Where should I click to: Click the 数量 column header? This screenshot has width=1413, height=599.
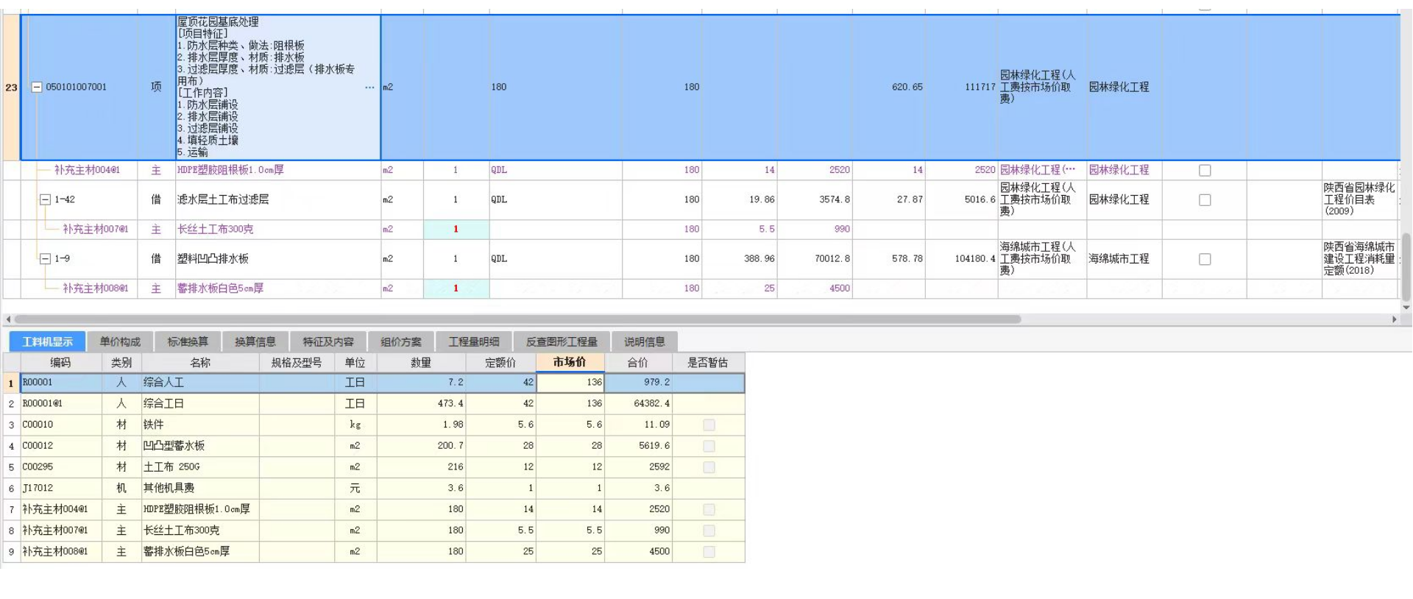point(421,363)
